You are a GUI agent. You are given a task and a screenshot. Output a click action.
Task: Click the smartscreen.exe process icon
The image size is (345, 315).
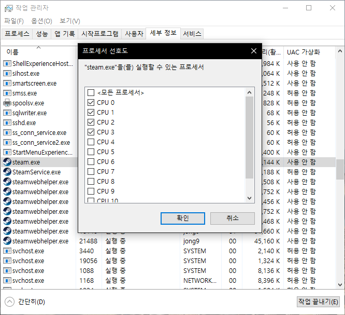point(7,84)
